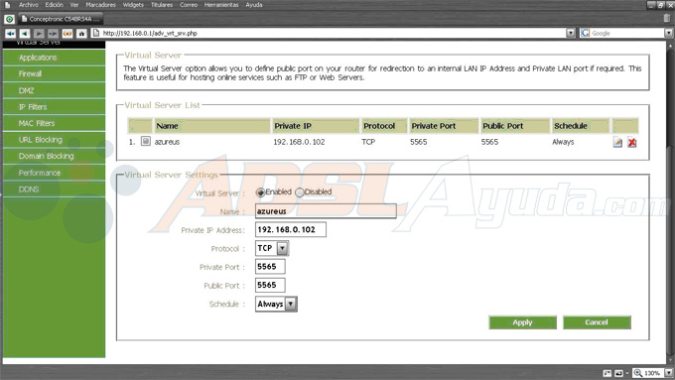
Task: Click the fit to width status icon
Action: [x=607, y=373]
